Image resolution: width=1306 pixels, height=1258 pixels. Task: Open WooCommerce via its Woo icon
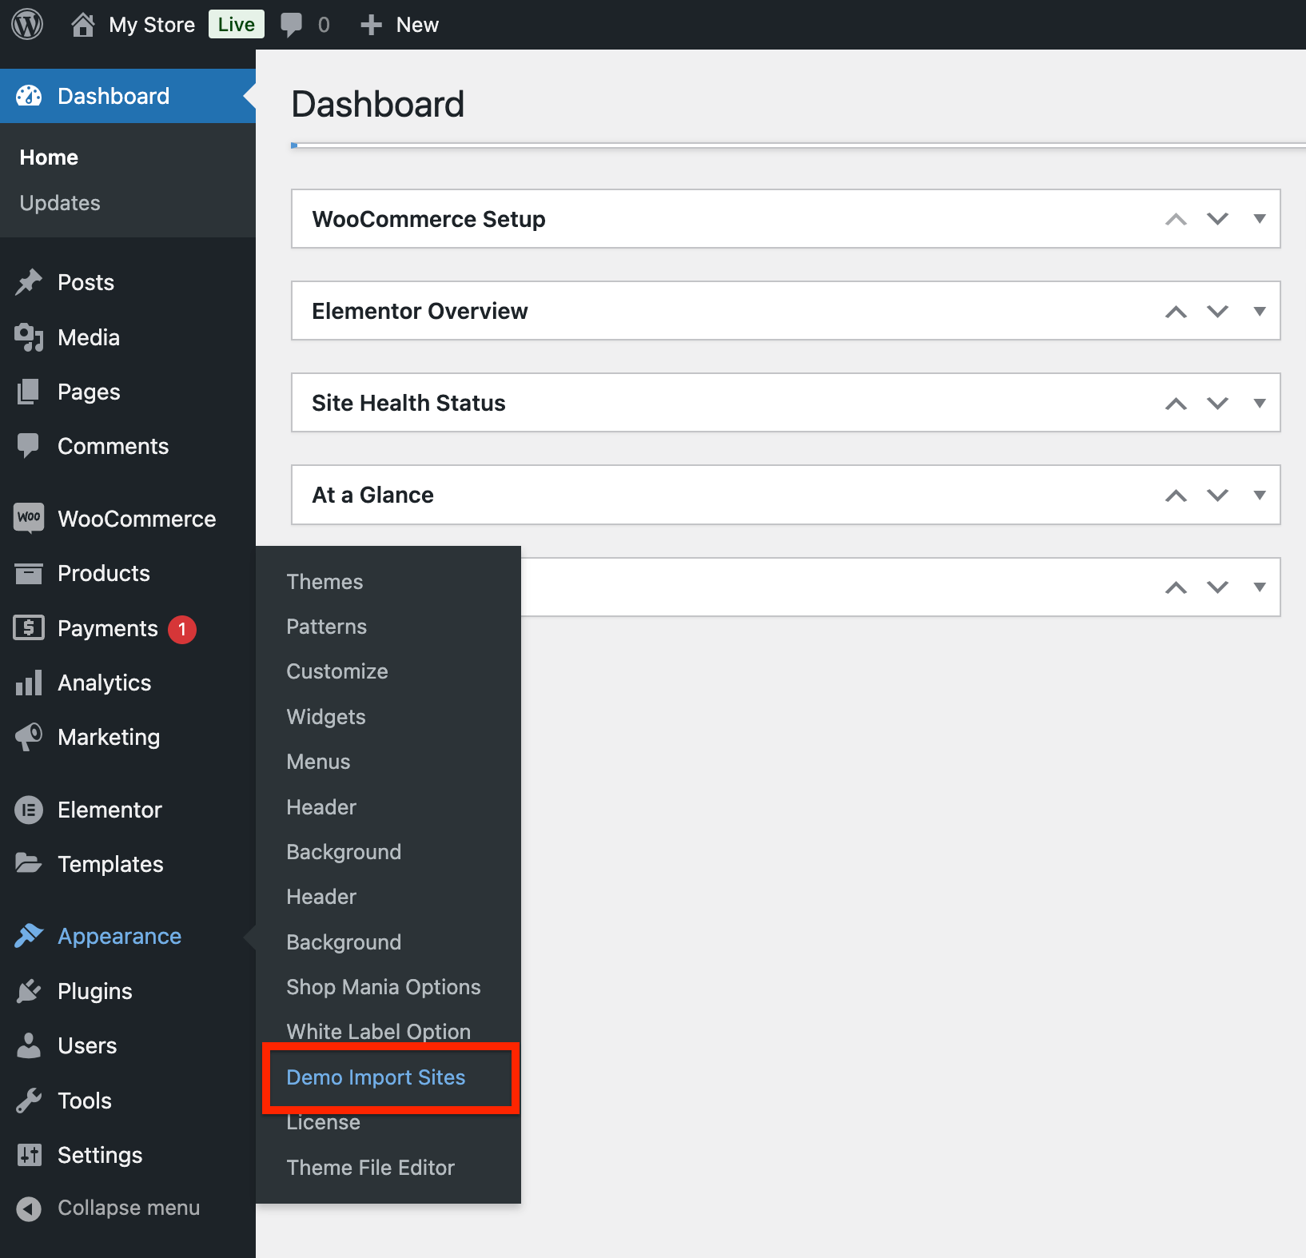click(29, 518)
